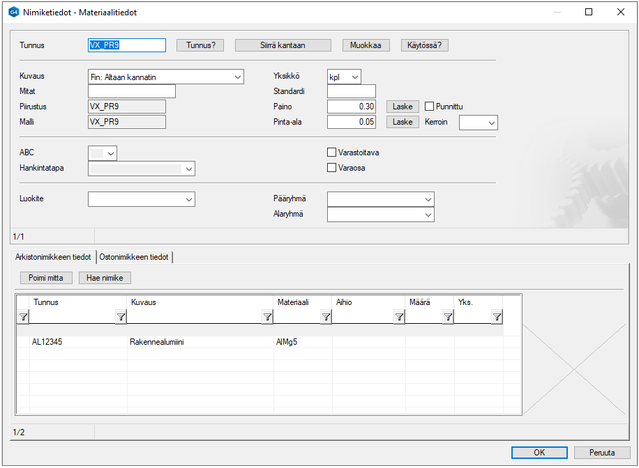Switch to Ostonimikkeen tiedot tab
Screen dimensions: 639x468
133,257
